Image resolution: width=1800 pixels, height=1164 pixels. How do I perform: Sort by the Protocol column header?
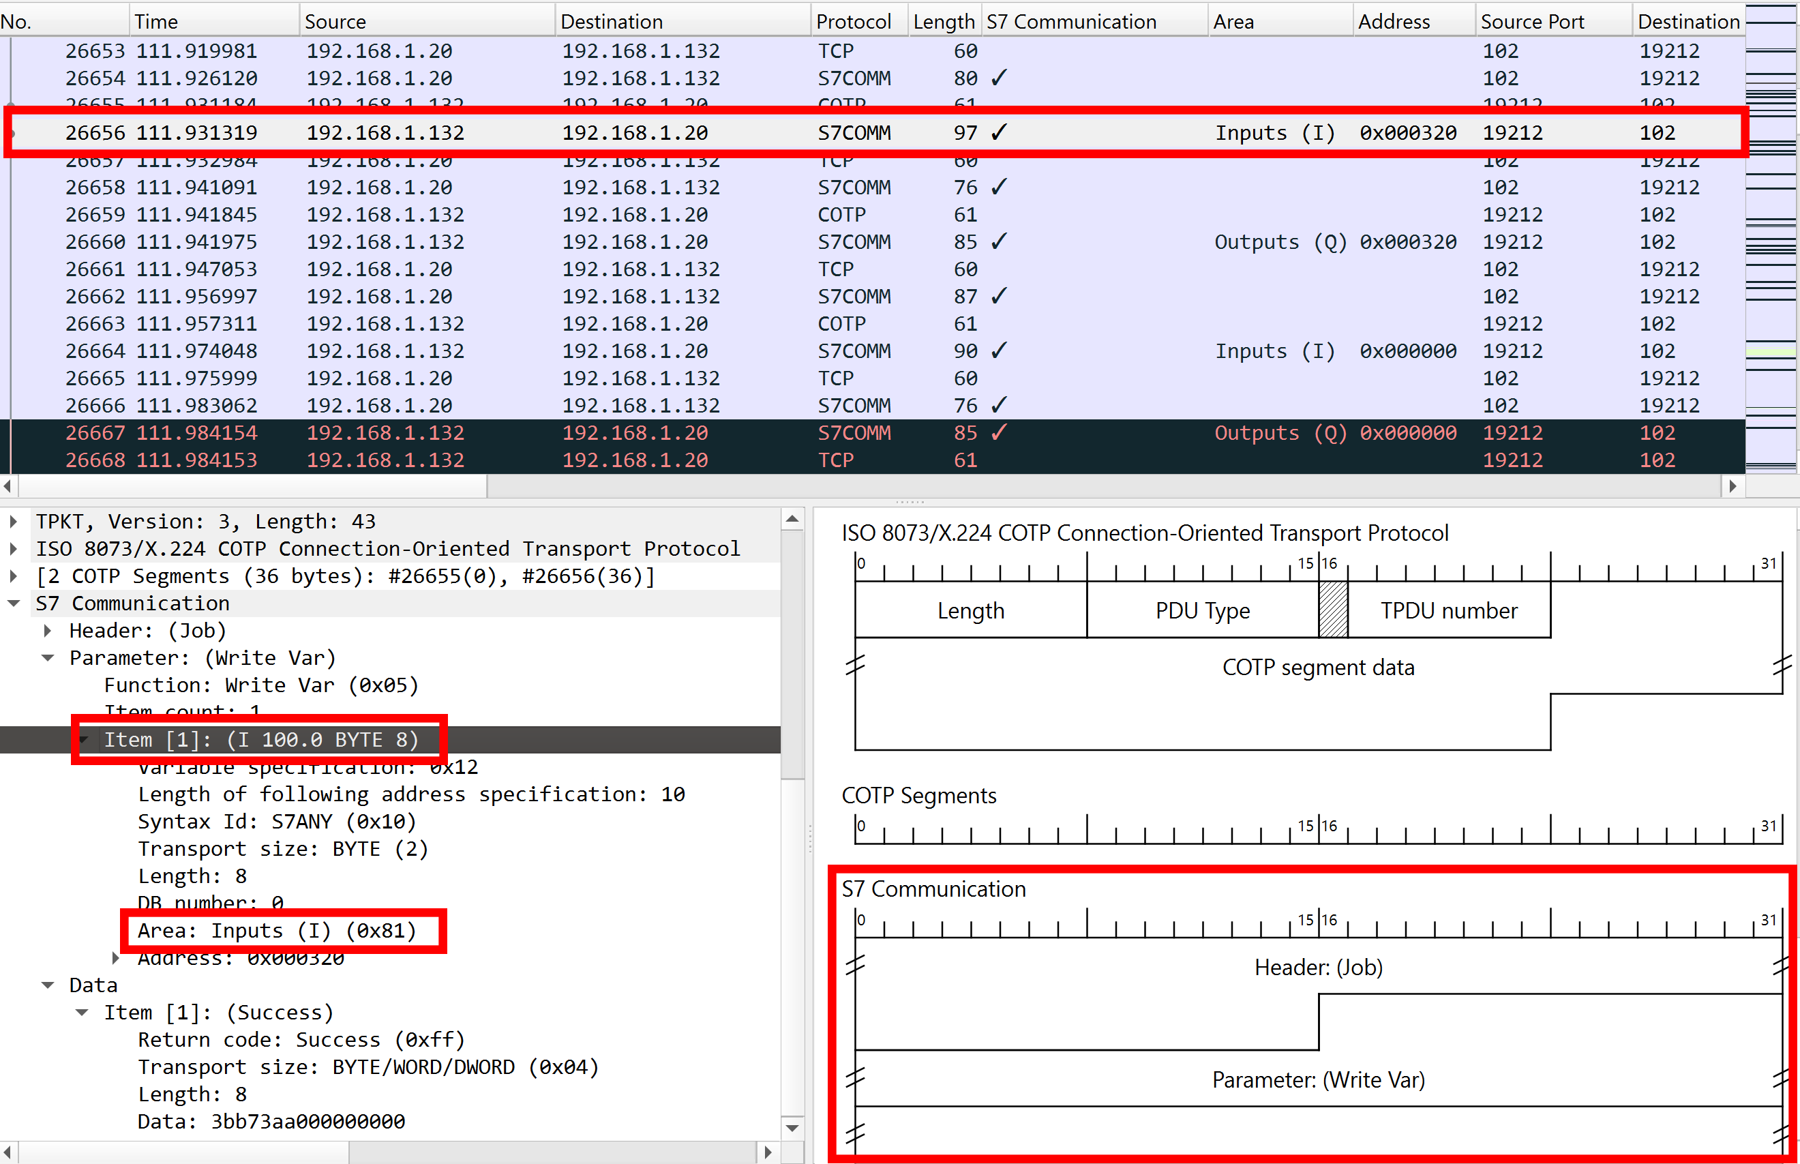click(853, 21)
